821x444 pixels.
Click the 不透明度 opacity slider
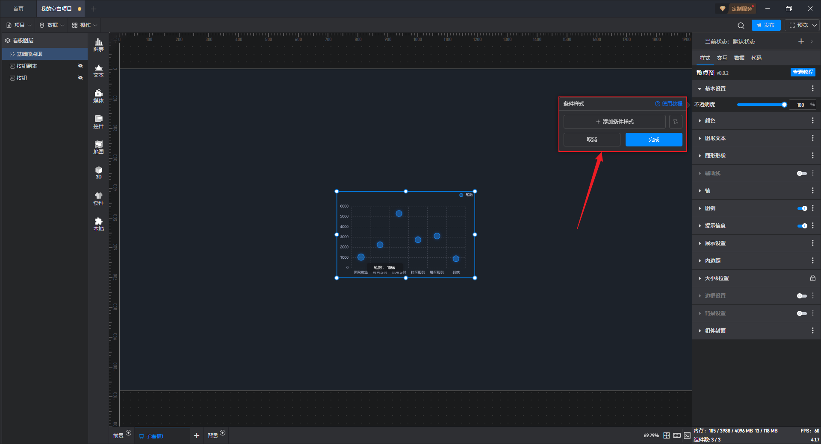[761, 105]
